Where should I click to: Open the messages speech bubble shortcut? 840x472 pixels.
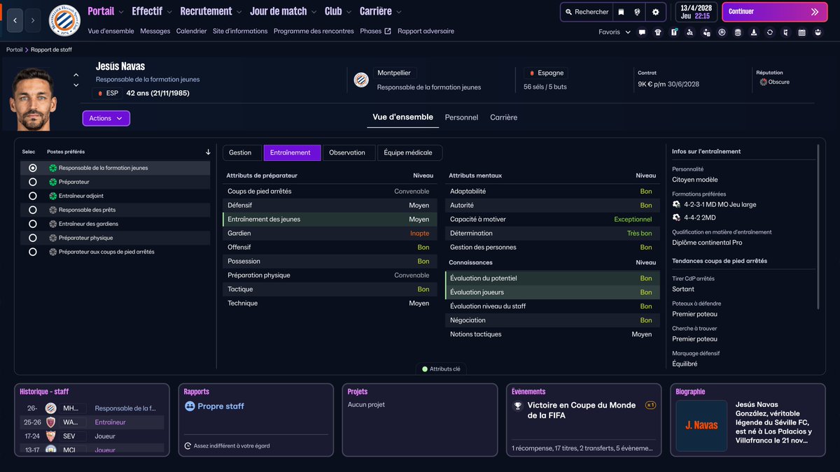click(x=642, y=32)
